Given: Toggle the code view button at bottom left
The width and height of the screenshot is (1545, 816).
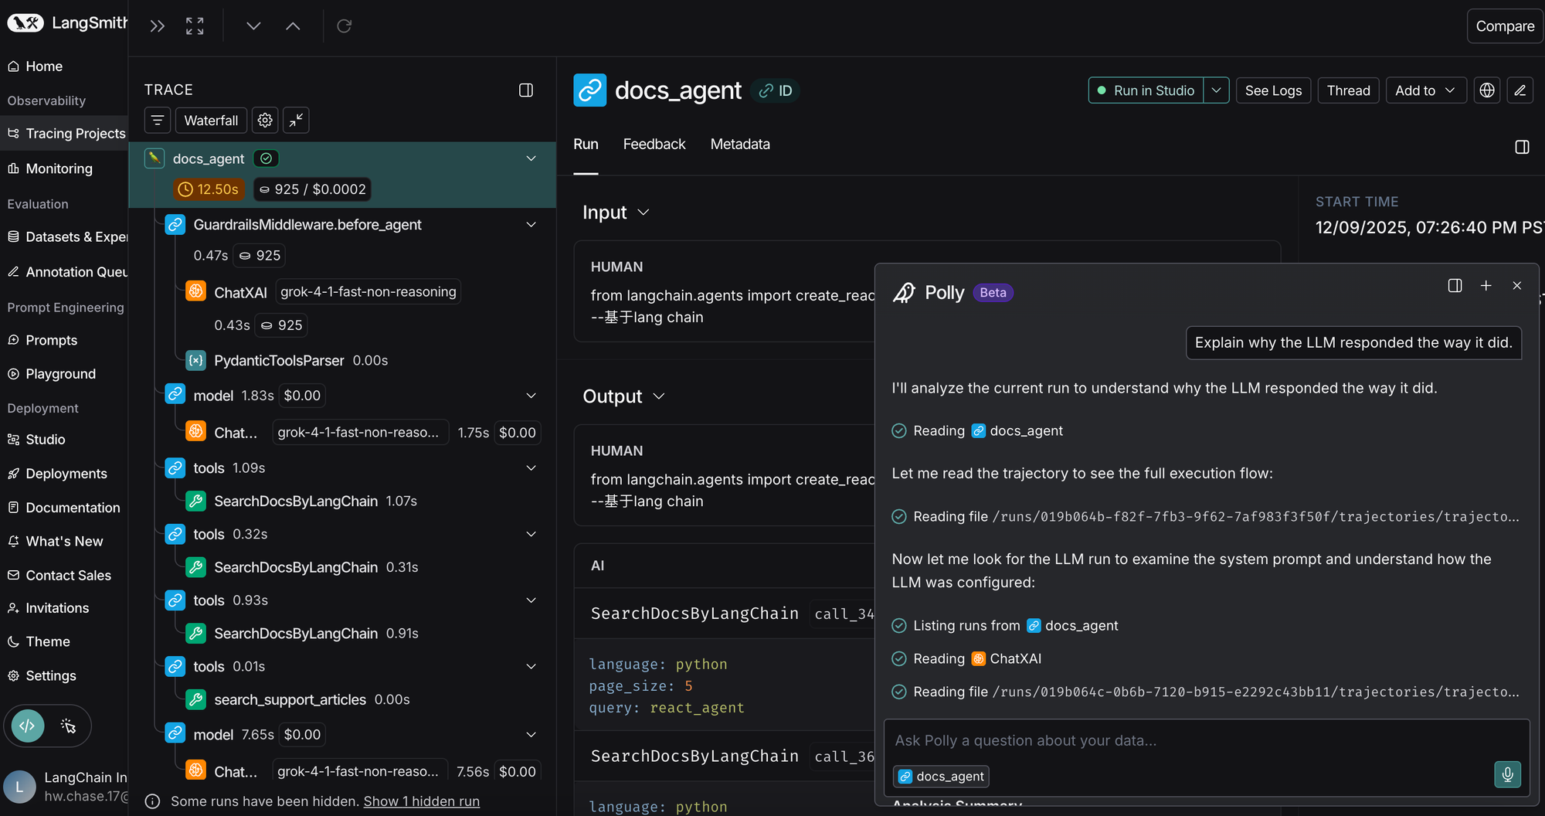Looking at the screenshot, I should point(28,726).
